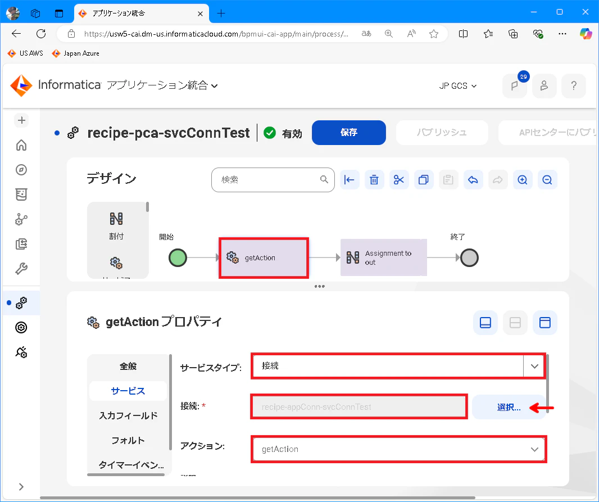This screenshot has width=599, height=502.
Task: Open the user-settings icon at sidebar bottom
Action: (x=21, y=352)
